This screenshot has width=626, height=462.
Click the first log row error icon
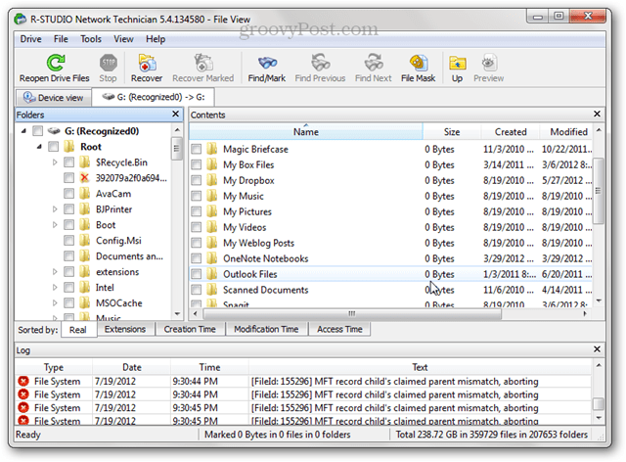click(23, 382)
